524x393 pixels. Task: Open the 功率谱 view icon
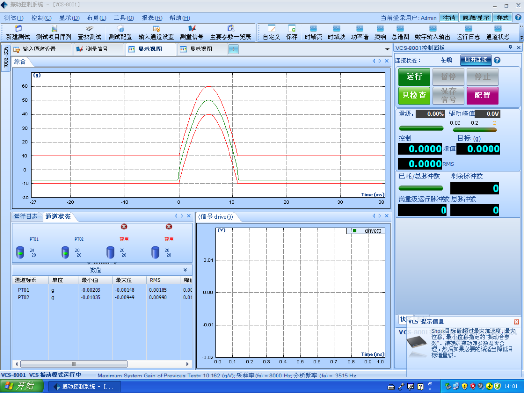[360, 29]
